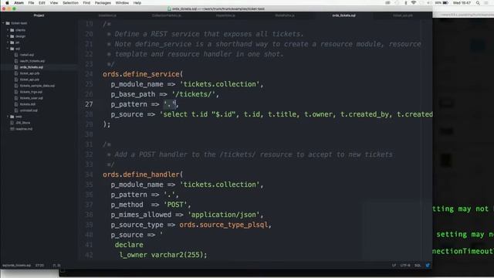Click the Spotlight search magnifier icon
Image resolution: width=494 pixels, height=278 pixels.
coord(478,3)
